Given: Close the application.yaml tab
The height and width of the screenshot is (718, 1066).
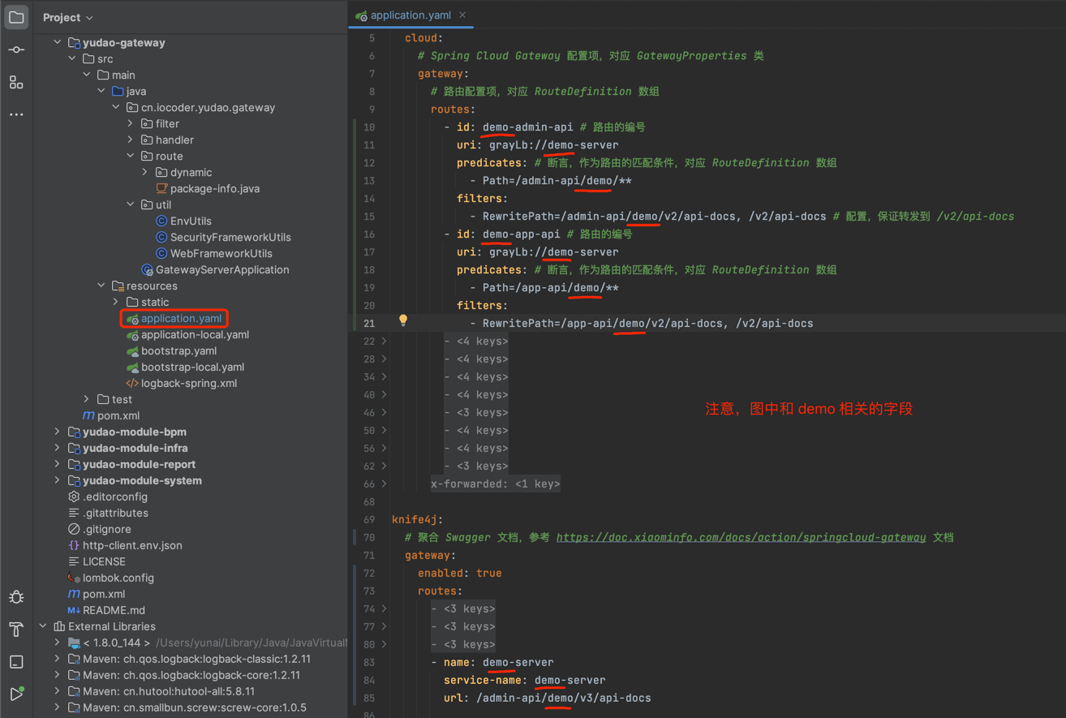Looking at the screenshot, I should pyautogui.click(x=462, y=15).
